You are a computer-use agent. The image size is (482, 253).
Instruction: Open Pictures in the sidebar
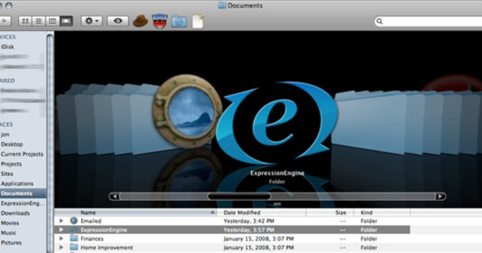coord(11,243)
